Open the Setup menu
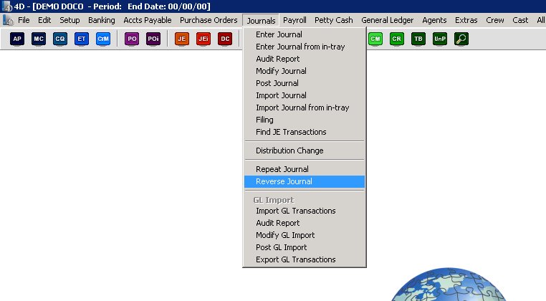This screenshot has height=301, width=546. (70, 20)
